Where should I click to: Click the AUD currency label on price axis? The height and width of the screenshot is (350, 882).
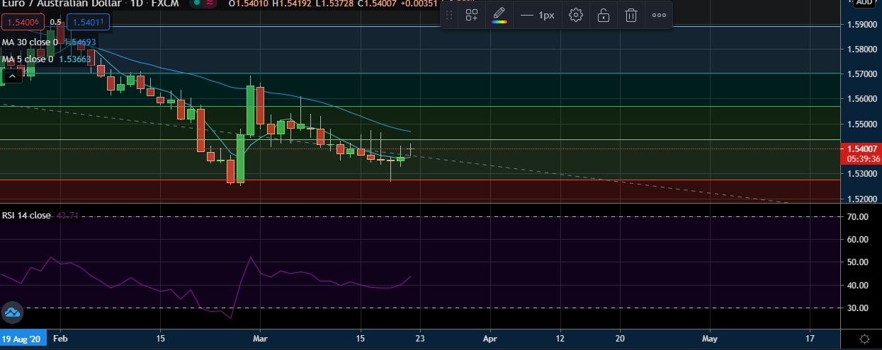pos(864,3)
